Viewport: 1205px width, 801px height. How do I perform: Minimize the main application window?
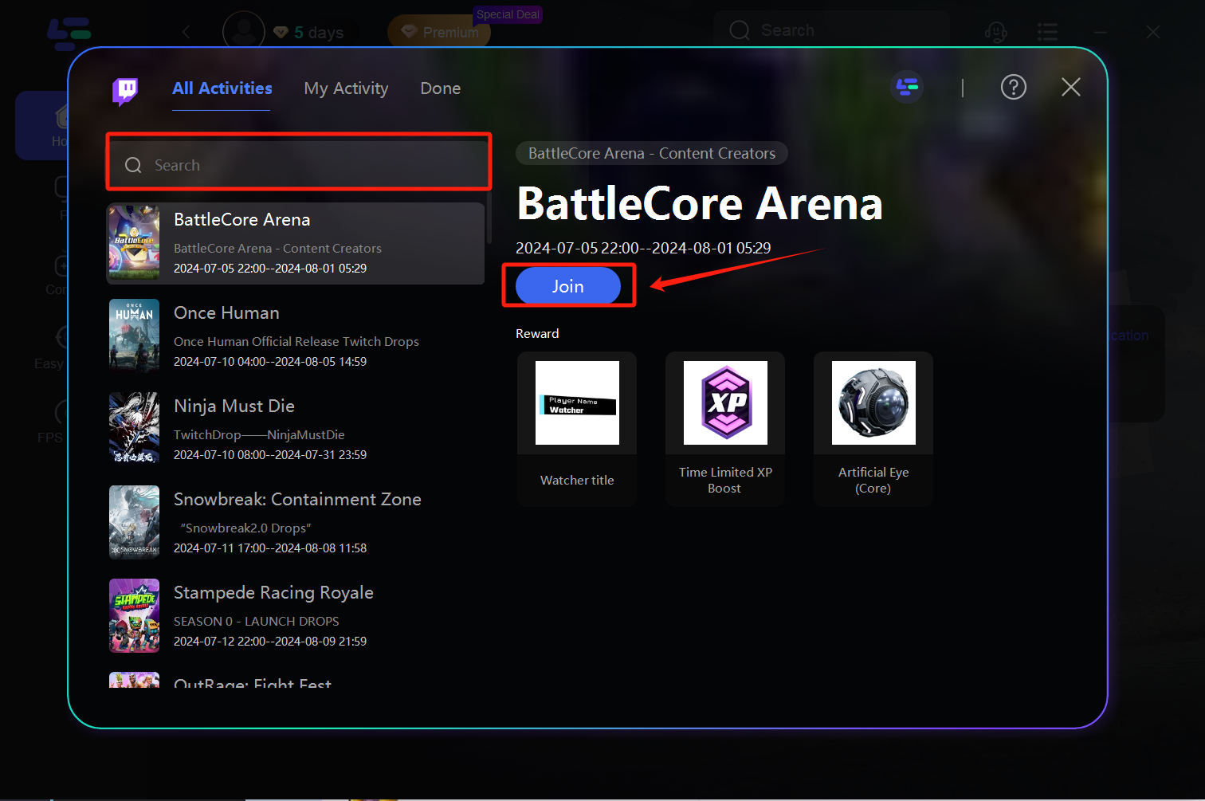coord(1101,32)
